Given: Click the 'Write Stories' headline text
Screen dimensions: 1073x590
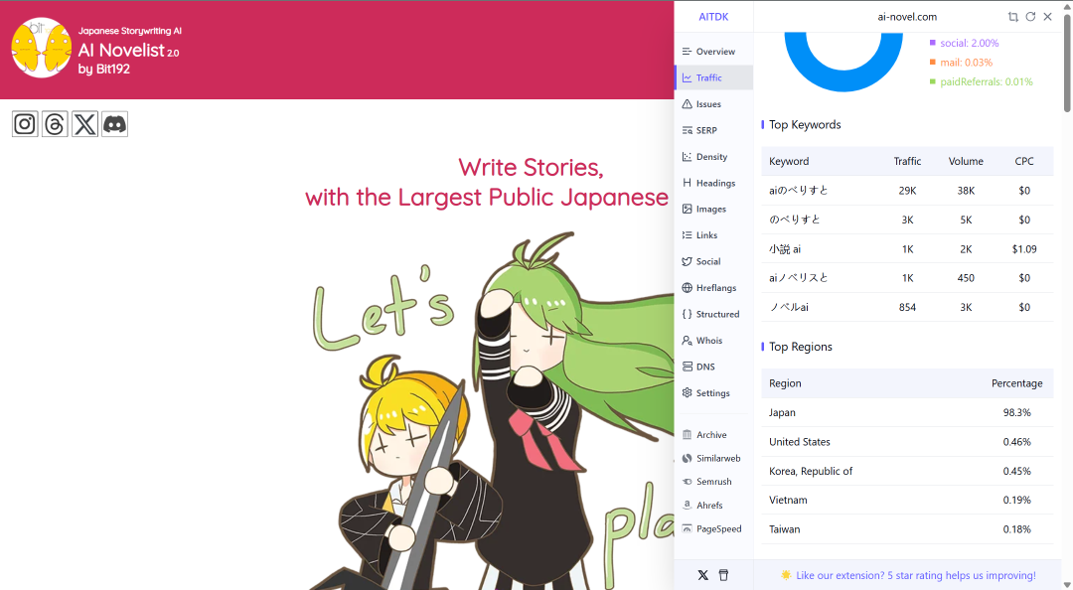Looking at the screenshot, I should click(x=531, y=167).
